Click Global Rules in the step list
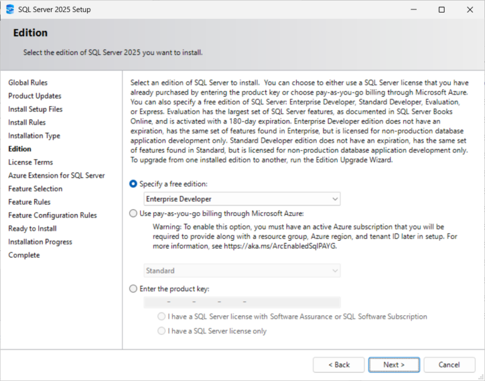 click(28, 83)
